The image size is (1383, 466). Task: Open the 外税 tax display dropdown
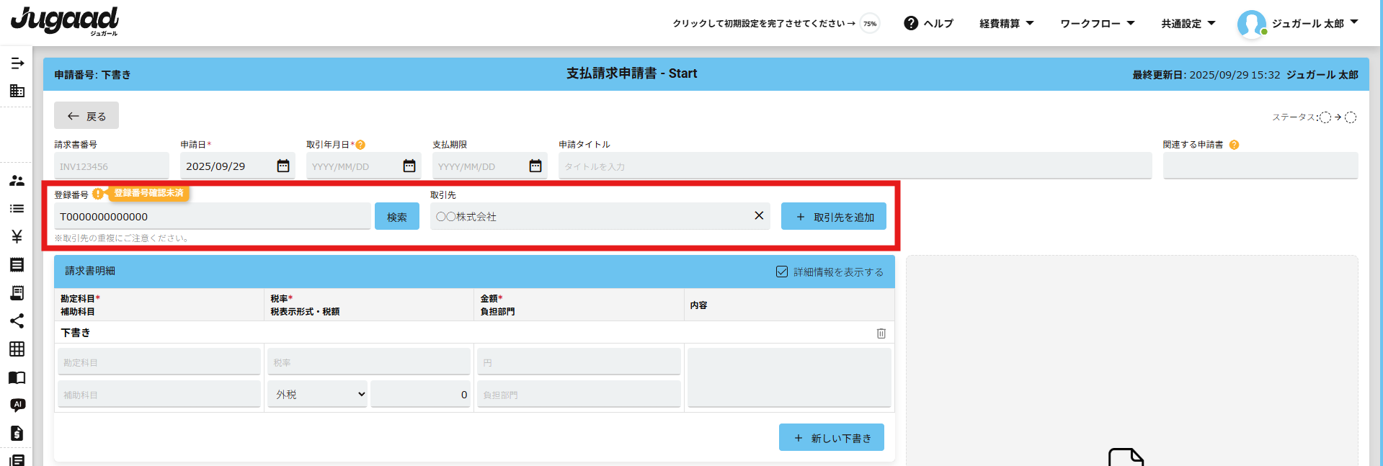[x=318, y=395]
